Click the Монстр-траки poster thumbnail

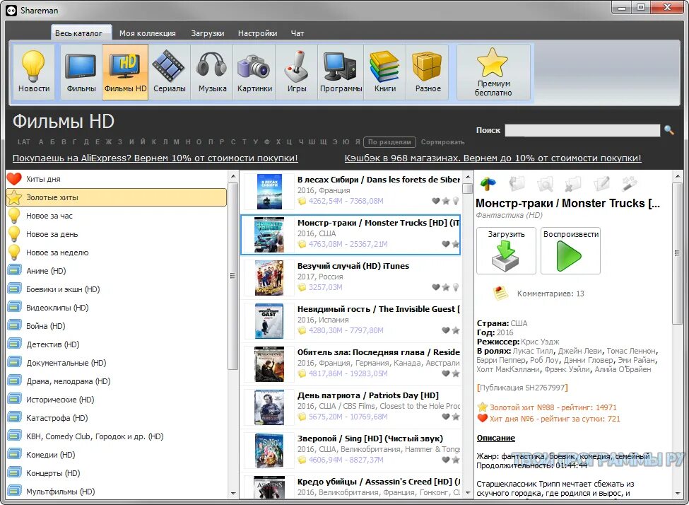pyautogui.click(x=269, y=235)
